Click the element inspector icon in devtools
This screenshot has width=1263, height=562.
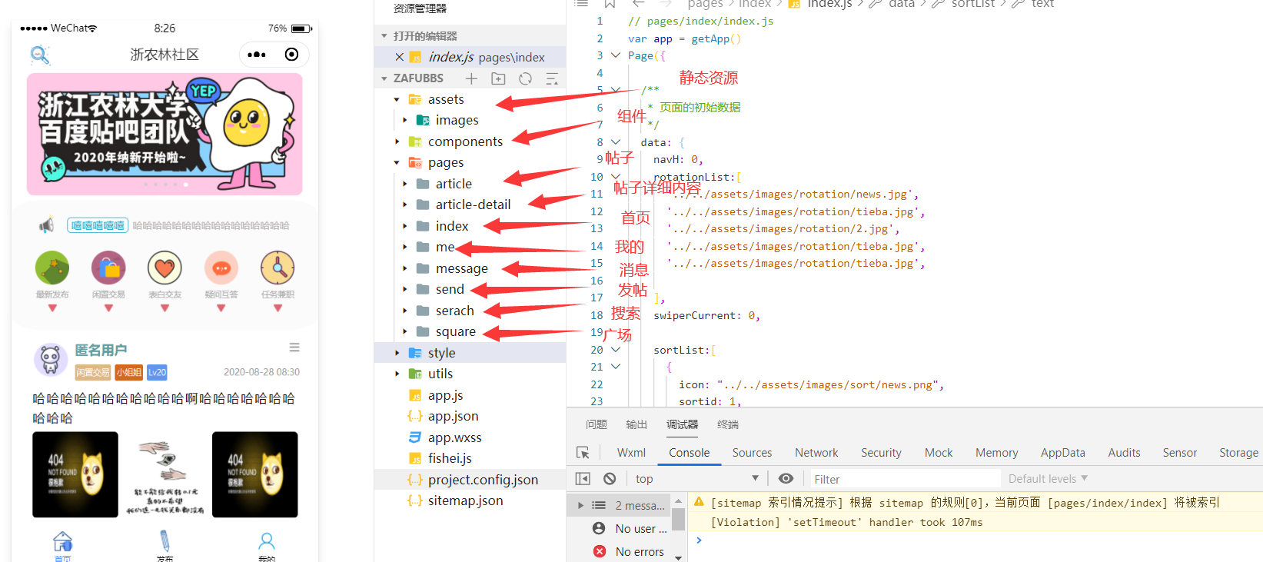pyautogui.click(x=583, y=453)
